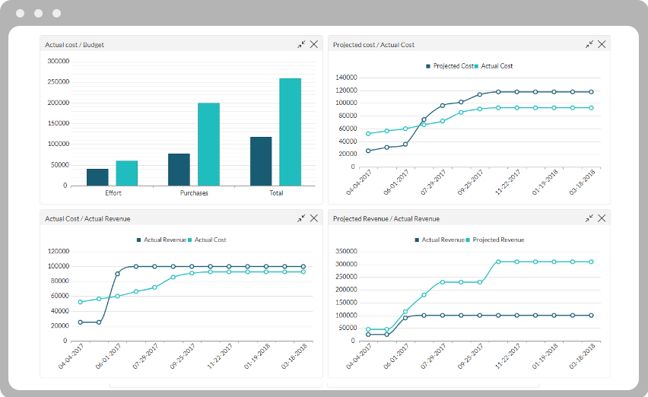The image size is (648, 397).
Task: Click the dark blue Effort bar
Action: (97, 176)
